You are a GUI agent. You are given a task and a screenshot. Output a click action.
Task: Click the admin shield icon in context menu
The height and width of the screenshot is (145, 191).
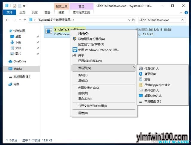pos(74,39)
